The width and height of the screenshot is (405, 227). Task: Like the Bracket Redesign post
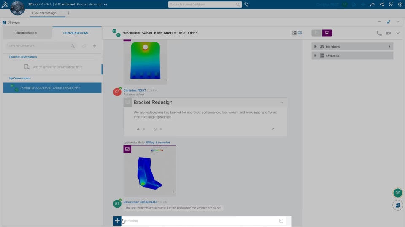(x=138, y=129)
